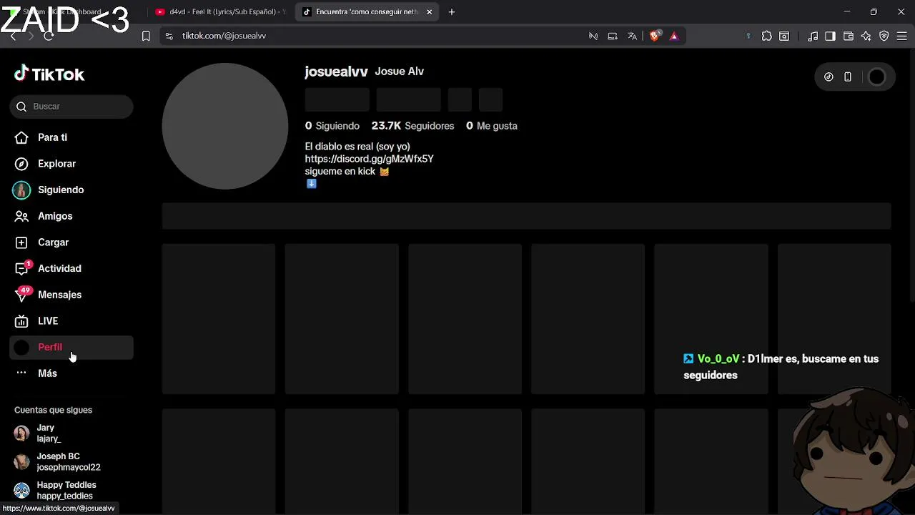
Task: Click the sigueme en kick bio line
Action: [x=347, y=172]
